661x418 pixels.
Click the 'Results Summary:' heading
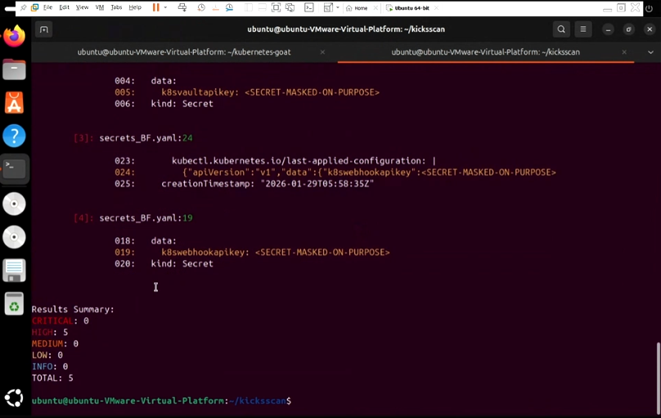(73, 309)
